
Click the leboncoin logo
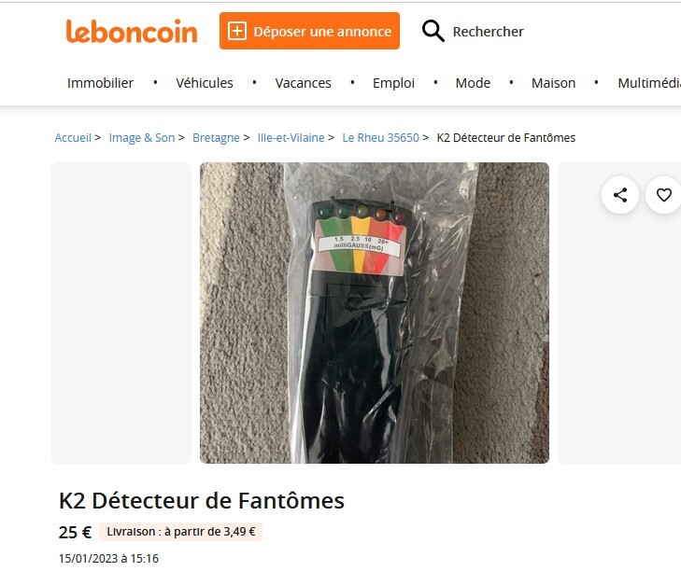click(132, 31)
